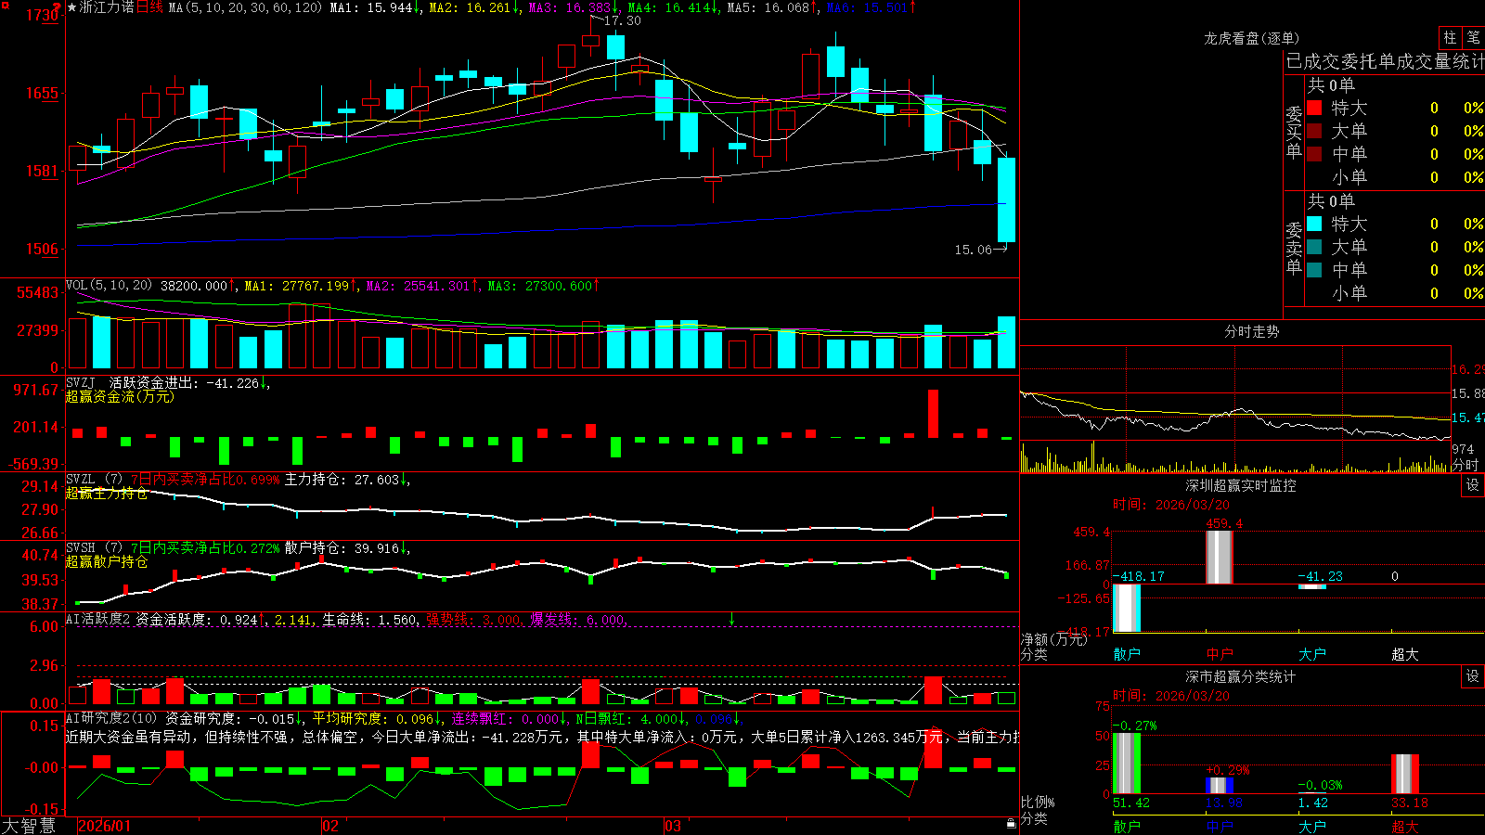
Task: Click the MA(5,10,20,30,60,120) indicator label
Action: pyautogui.click(x=245, y=7)
